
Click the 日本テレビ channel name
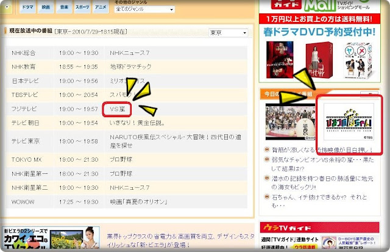point(26,81)
